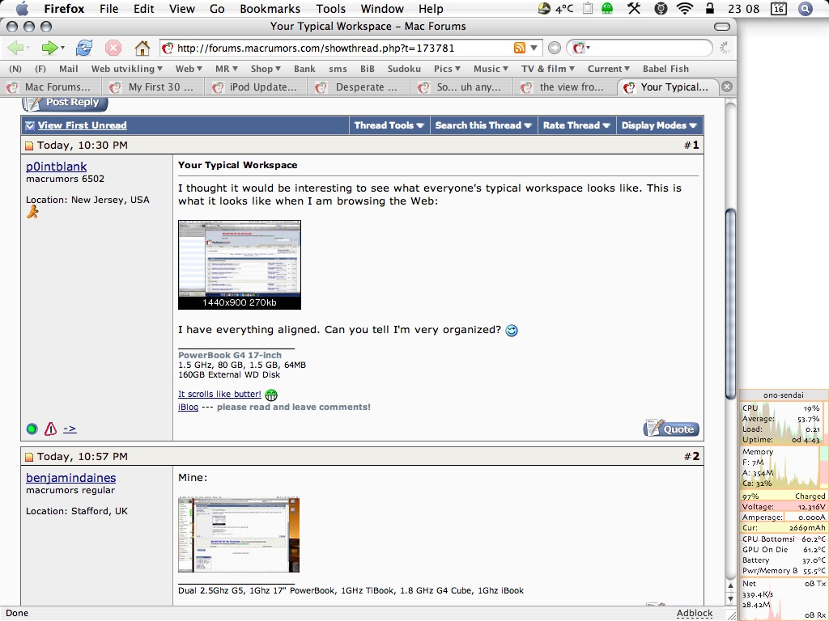Switch to the iPod Update... tab
Image resolution: width=829 pixels, height=621 pixels.
tap(257, 87)
